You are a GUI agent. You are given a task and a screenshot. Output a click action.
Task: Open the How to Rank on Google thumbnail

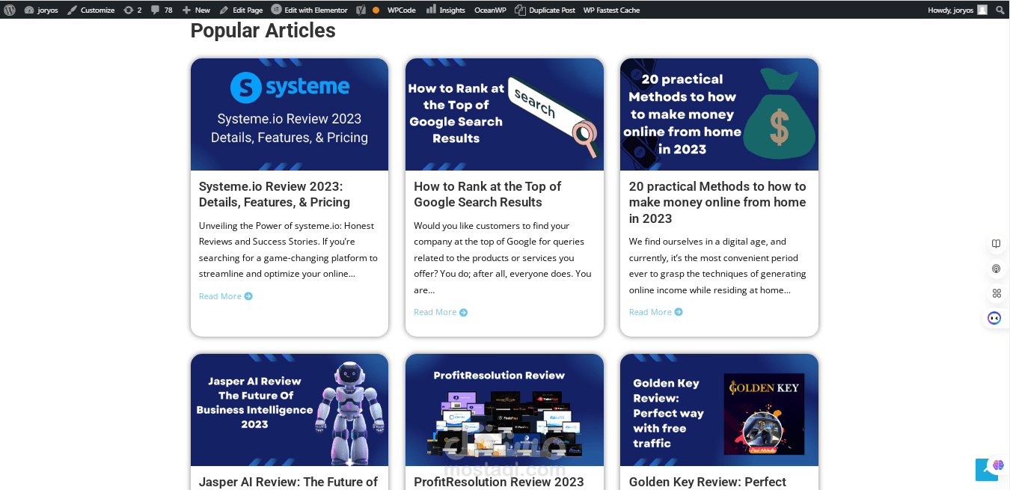click(504, 114)
